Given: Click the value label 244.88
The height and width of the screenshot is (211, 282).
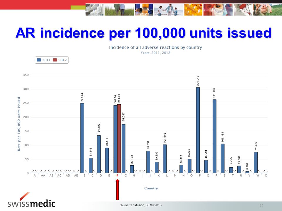Looking at the screenshot, I should pos(119,98).
